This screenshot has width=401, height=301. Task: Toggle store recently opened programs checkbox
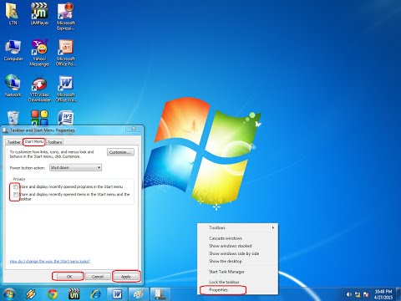tap(16, 186)
